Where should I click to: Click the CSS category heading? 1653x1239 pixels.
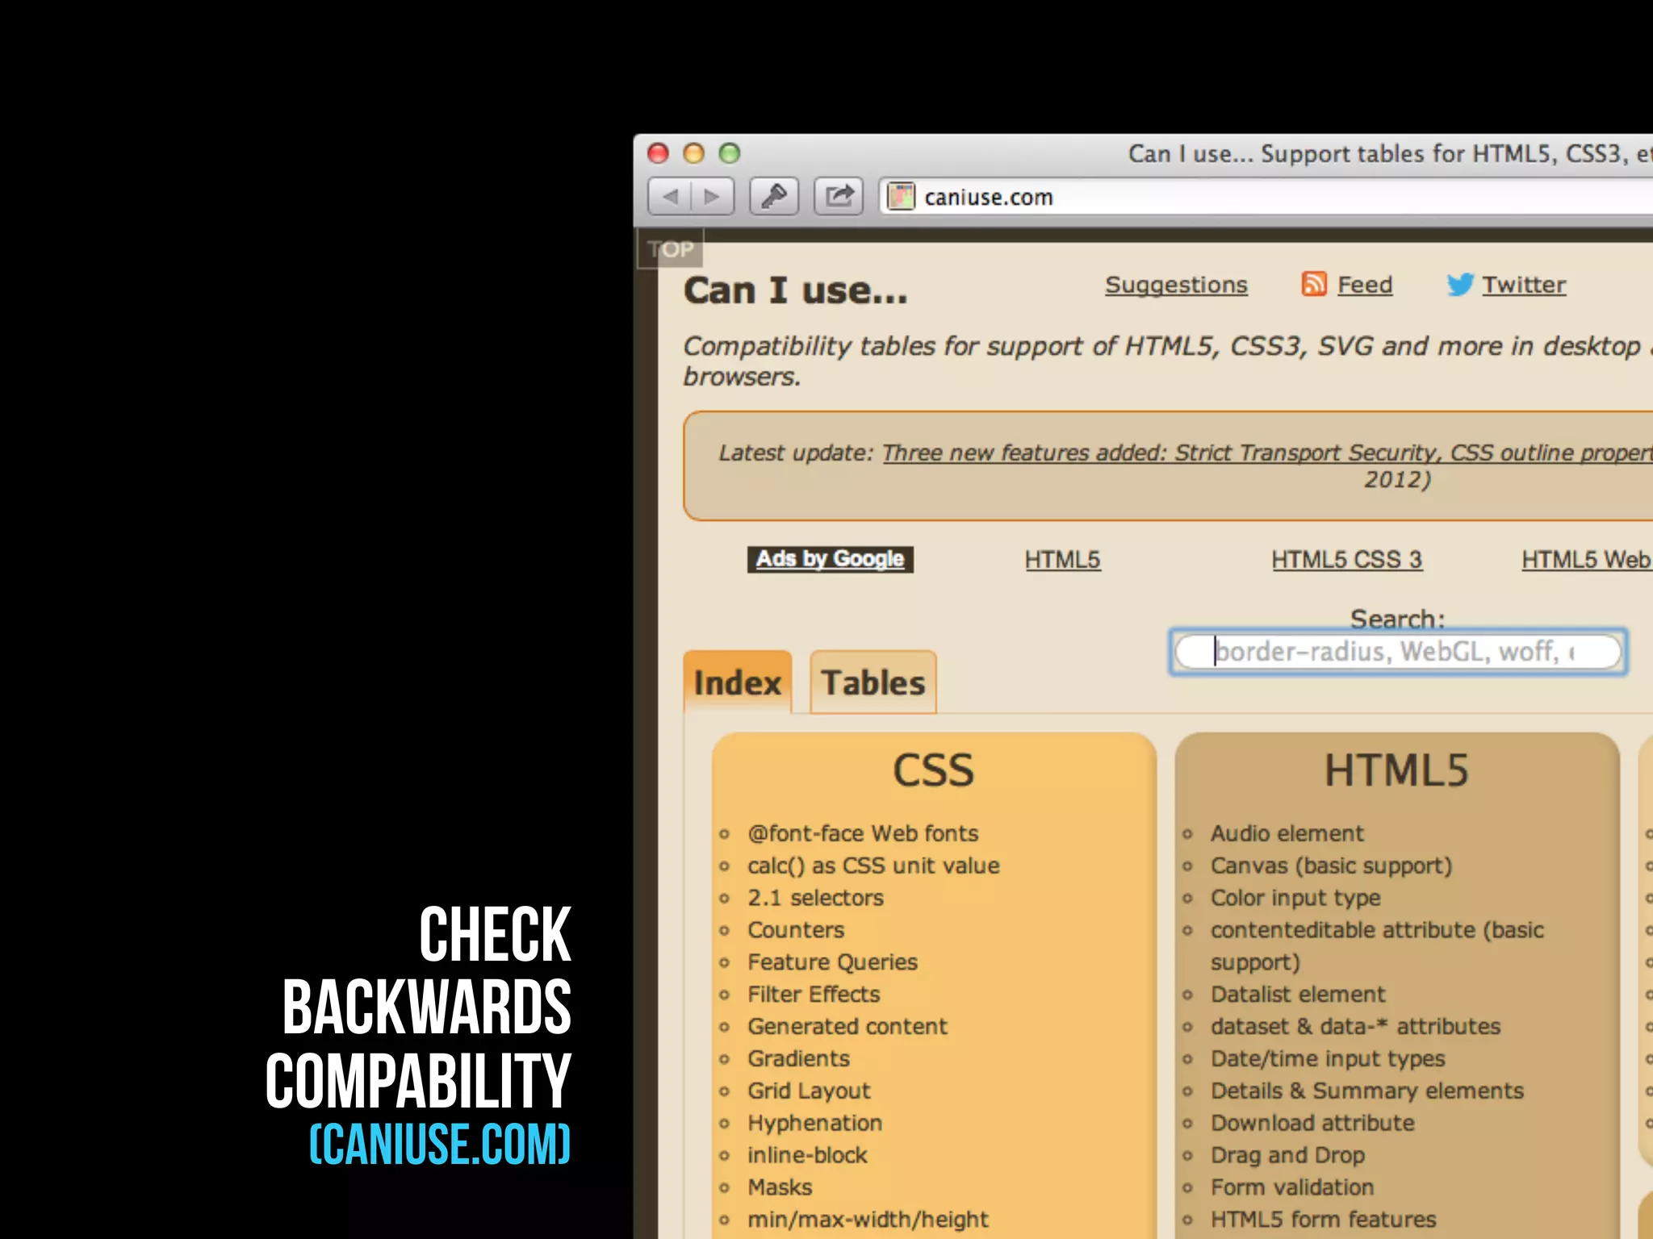click(933, 770)
